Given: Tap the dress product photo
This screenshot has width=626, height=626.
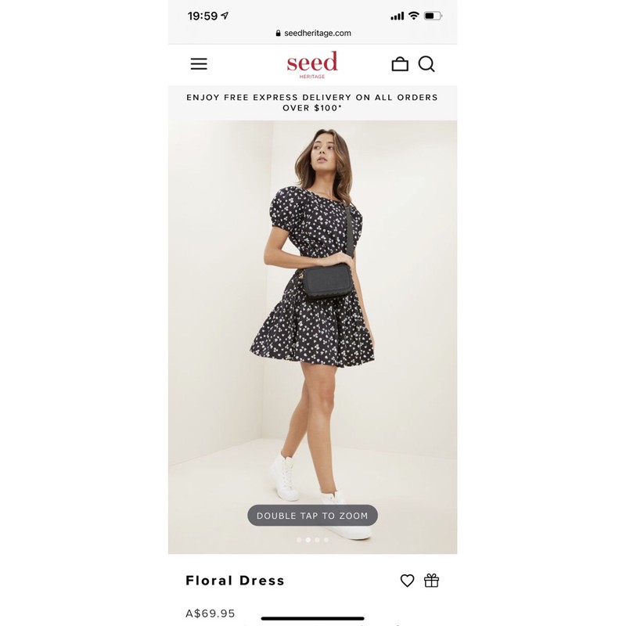Looking at the screenshot, I should (x=312, y=337).
